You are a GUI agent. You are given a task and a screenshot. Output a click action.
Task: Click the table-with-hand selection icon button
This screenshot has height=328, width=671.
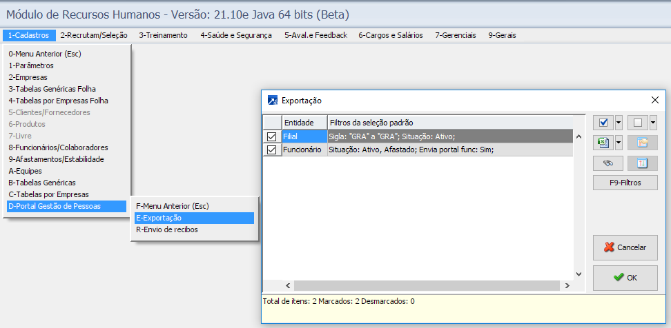coord(642,143)
